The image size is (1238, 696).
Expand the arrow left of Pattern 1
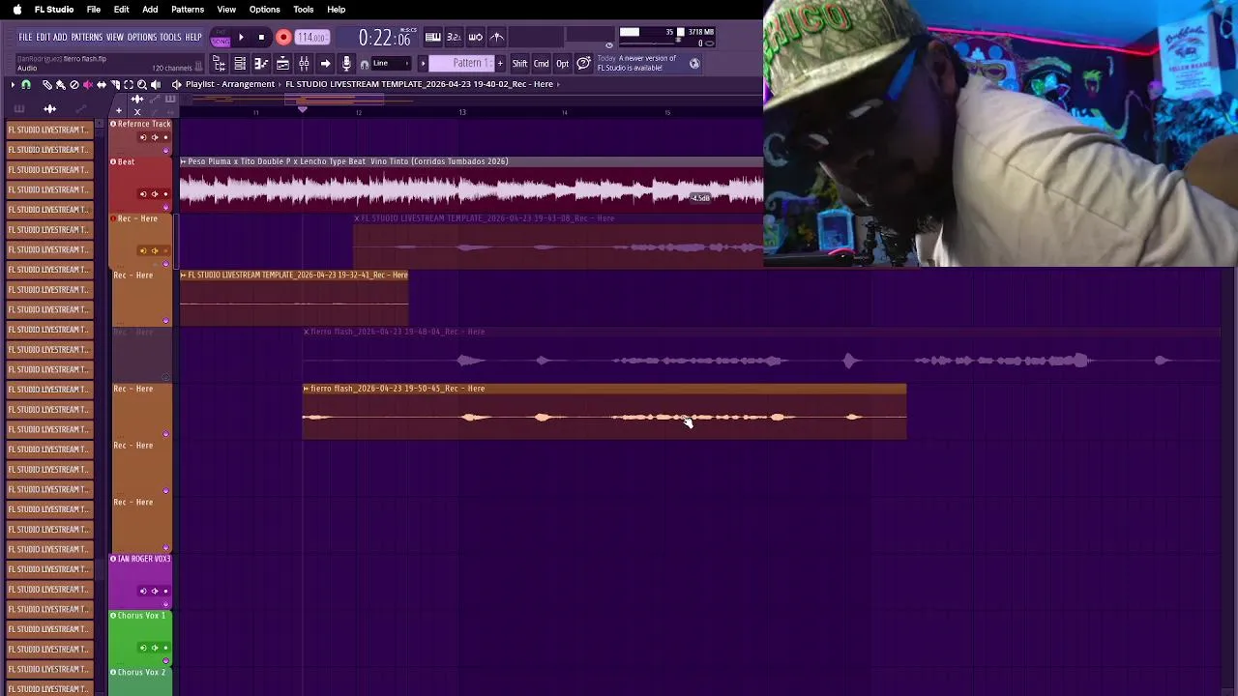coord(423,64)
